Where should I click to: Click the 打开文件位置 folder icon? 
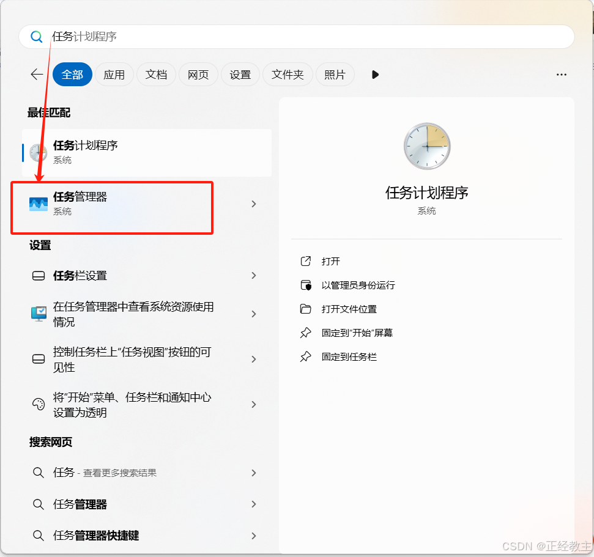(x=306, y=309)
